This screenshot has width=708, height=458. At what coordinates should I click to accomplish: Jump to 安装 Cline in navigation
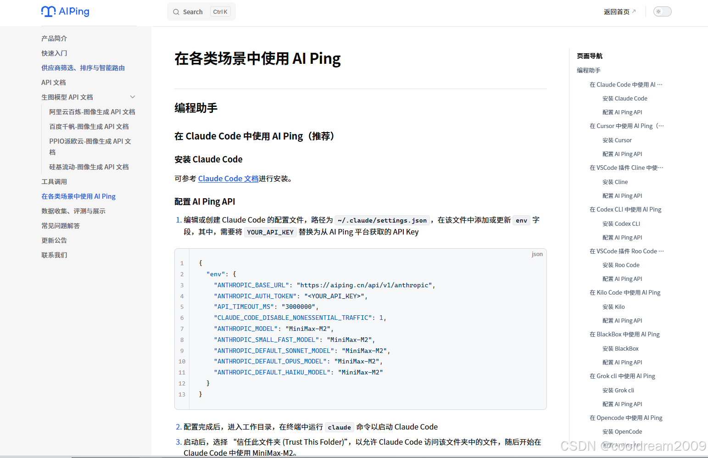(x=615, y=182)
